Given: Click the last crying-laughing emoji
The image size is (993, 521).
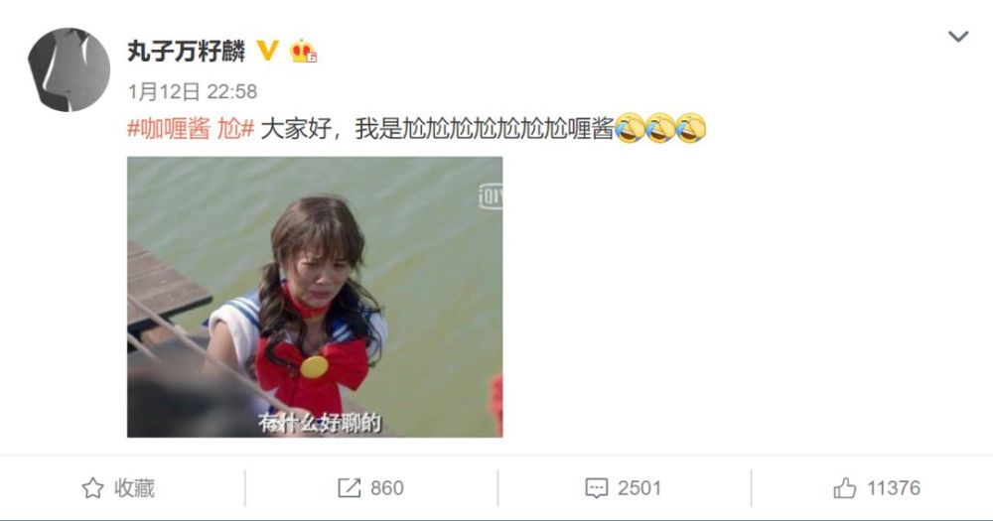Looking at the screenshot, I should tap(691, 128).
